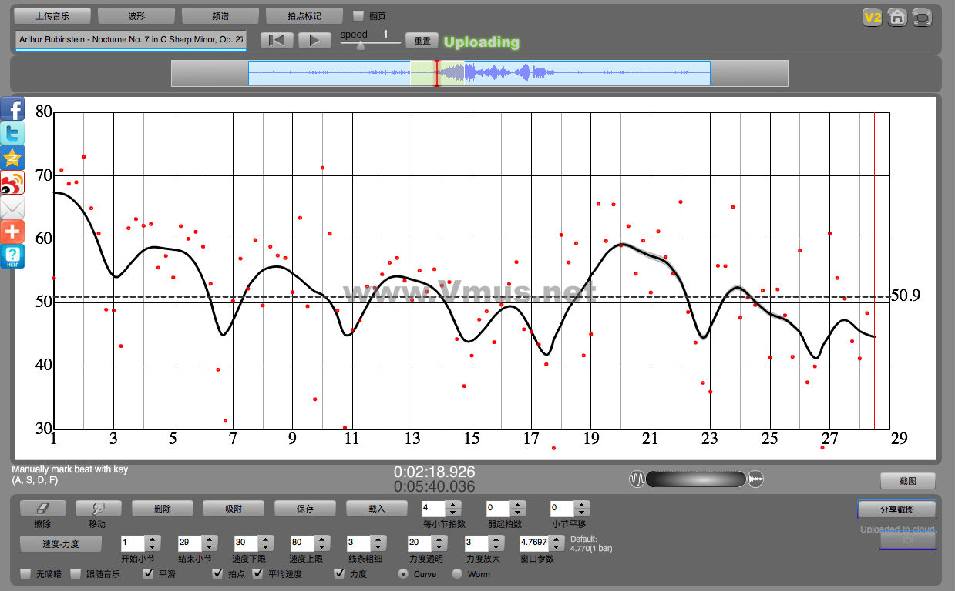Increase 每小节拍数 beats-per-bar stepper
Viewport: 955px width, 591px height.
(x=453, y=504)
